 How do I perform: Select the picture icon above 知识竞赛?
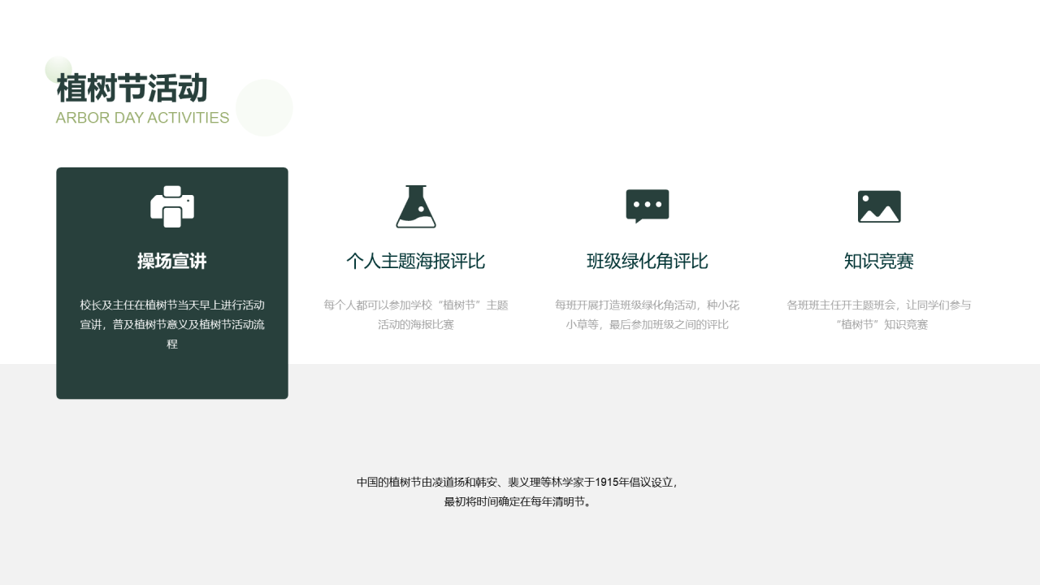(x=879, y=206)
